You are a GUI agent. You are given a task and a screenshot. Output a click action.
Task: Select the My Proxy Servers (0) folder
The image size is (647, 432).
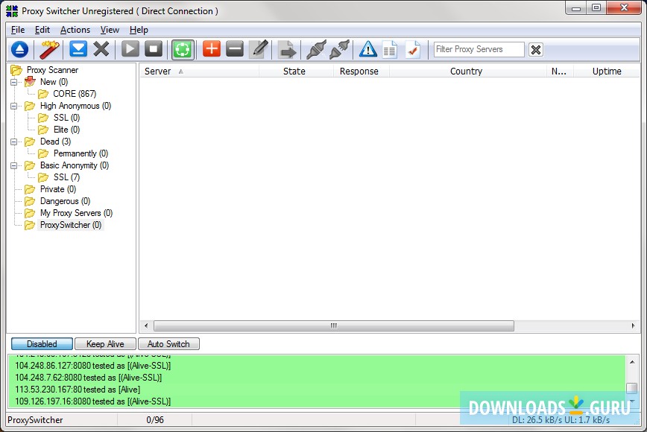coord(76,214)
